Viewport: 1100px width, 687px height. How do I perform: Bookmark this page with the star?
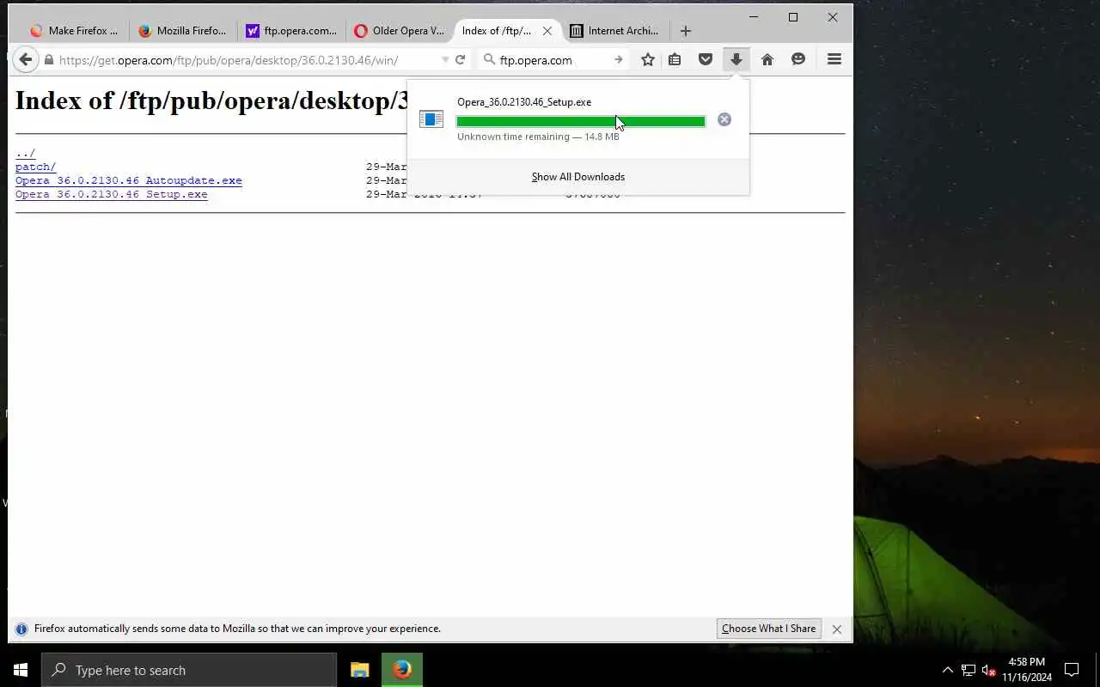(648, 59)
